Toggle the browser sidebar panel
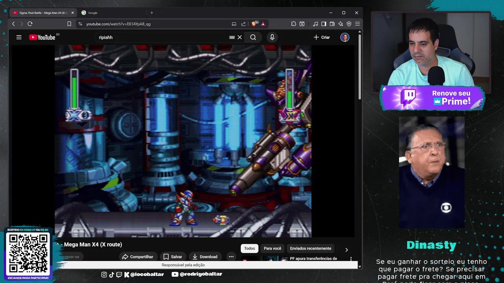This screenshot has width=504, height=283. tap(324, 24)
